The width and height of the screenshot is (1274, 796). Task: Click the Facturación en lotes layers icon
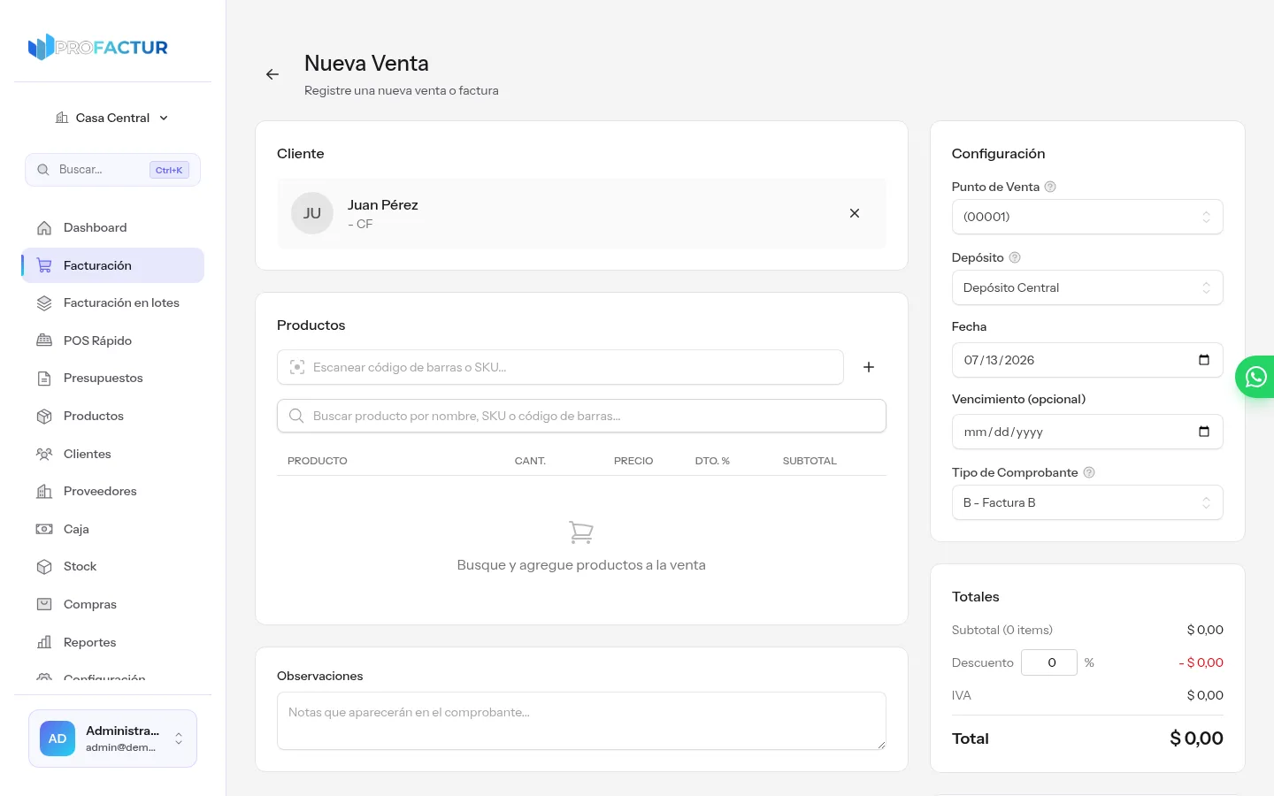pyautogui.click(x=44, y=302)
